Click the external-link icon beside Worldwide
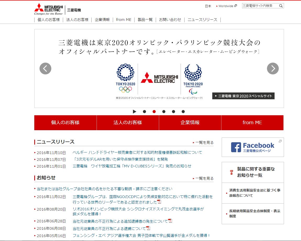The width and height of the screenshot is (301, 241). coord(236,6)
